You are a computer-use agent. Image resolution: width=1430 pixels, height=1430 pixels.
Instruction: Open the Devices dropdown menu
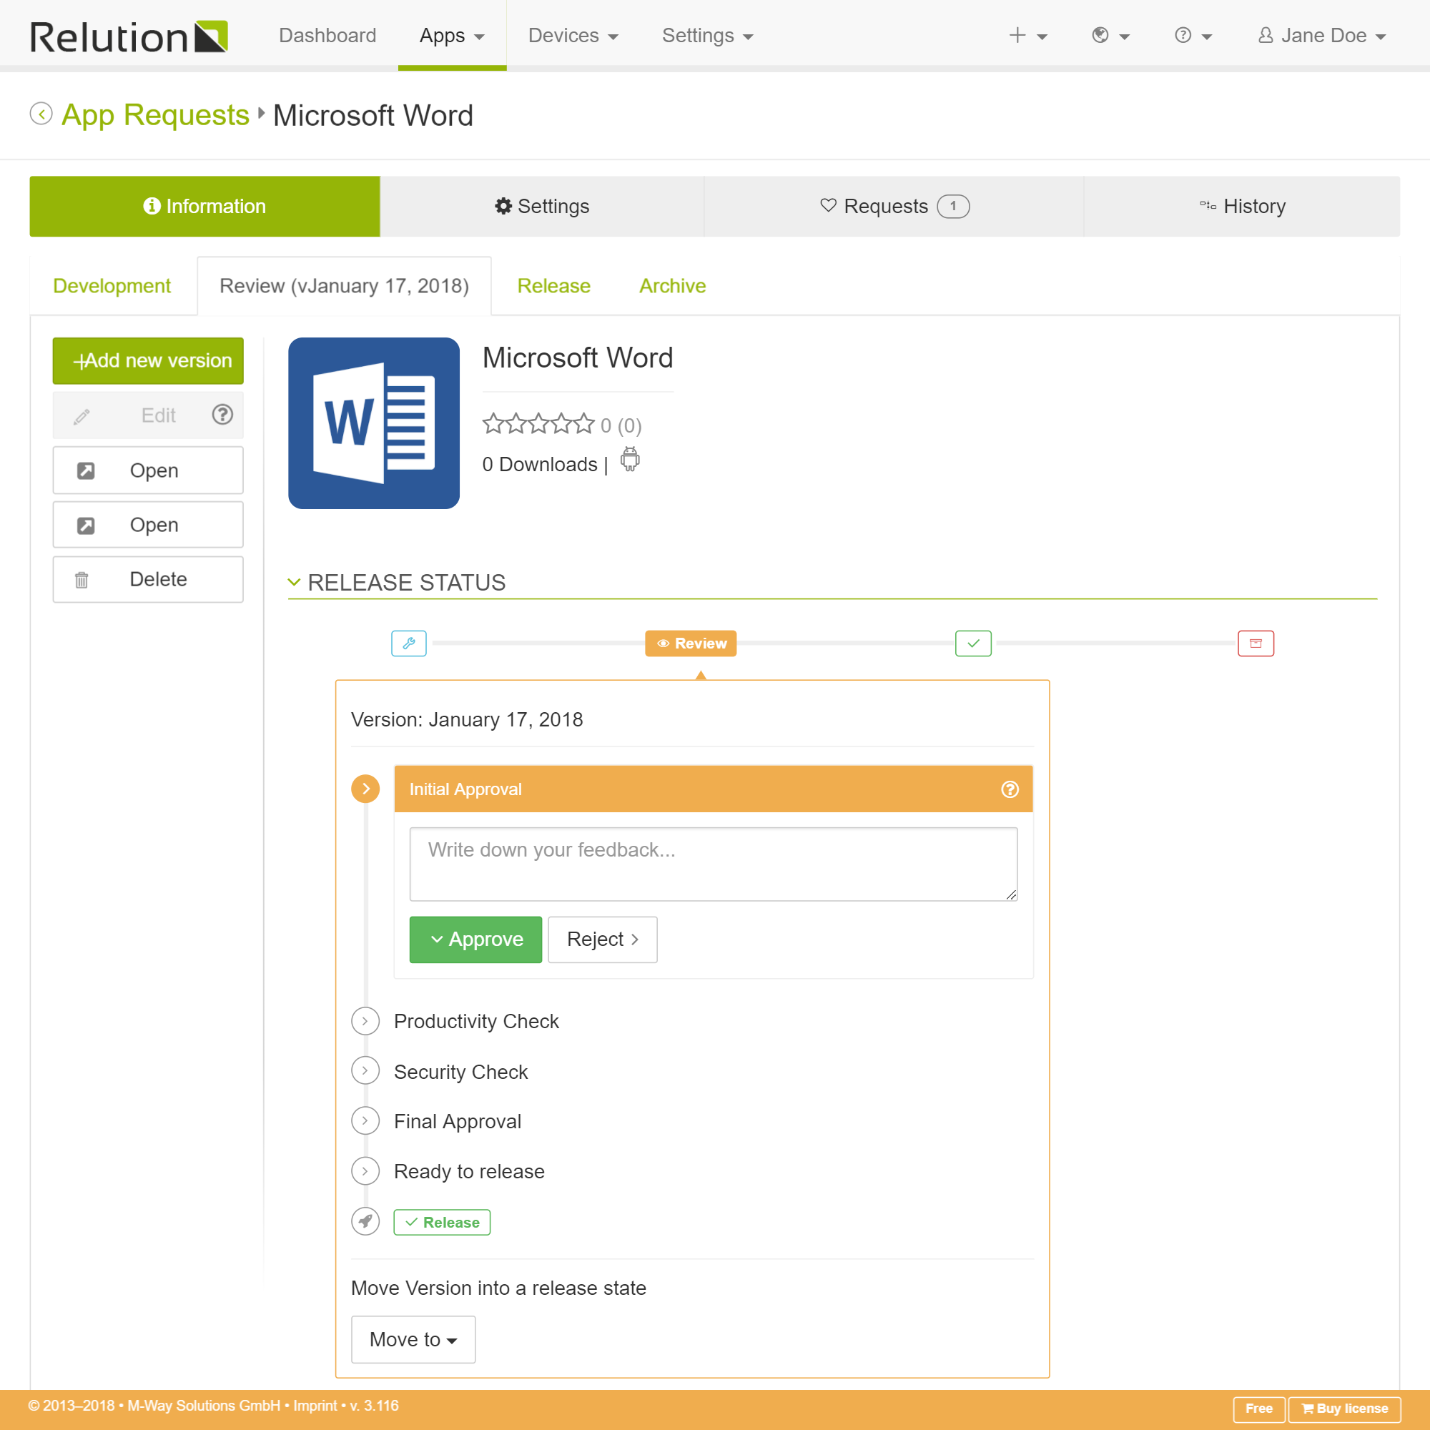[573, 36]
